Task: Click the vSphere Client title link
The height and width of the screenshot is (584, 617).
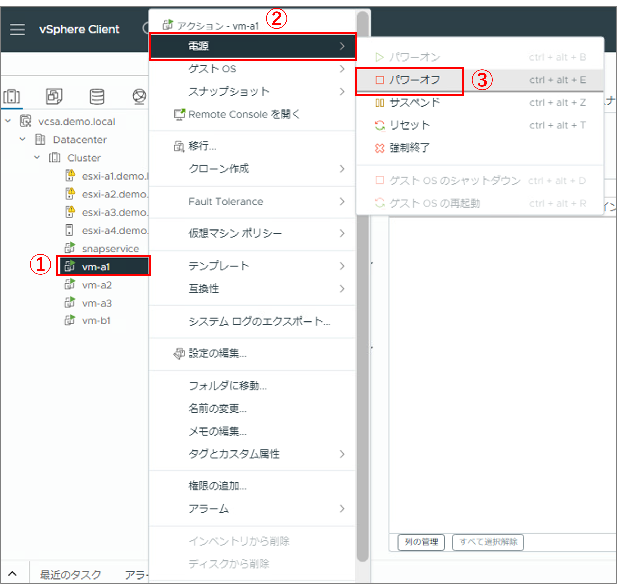Action: tap(79, 29)
